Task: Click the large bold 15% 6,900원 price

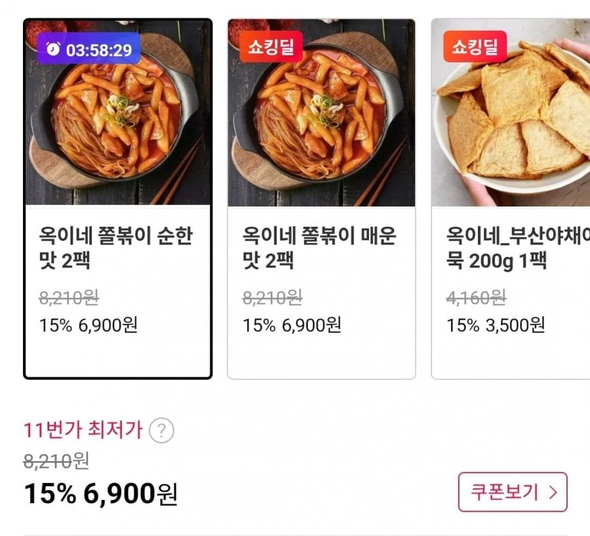Action: tap(100, 493)
